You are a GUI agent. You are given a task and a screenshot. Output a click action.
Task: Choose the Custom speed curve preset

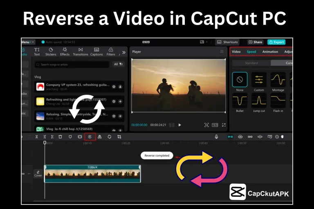tap(259, 80)
